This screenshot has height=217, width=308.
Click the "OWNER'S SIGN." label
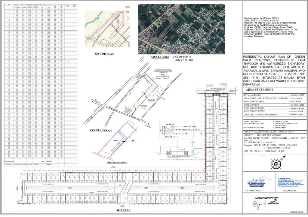(x=296, y=212)
